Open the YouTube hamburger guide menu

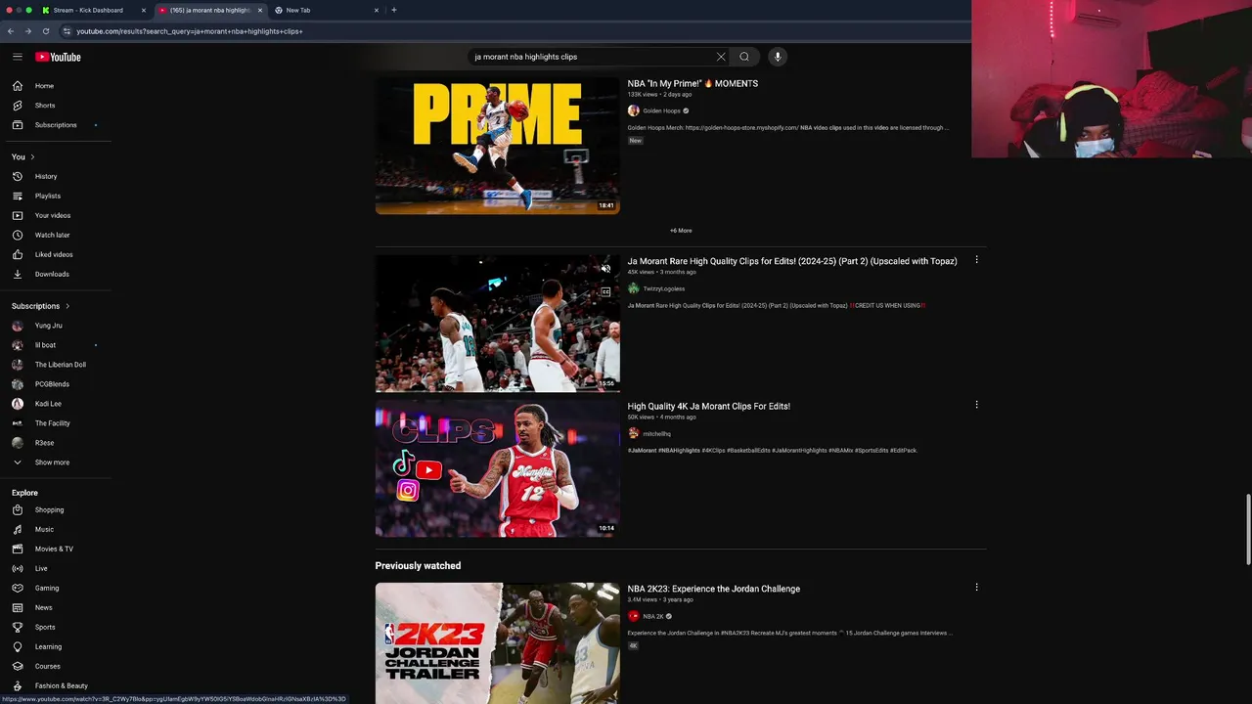coord(18,57)
